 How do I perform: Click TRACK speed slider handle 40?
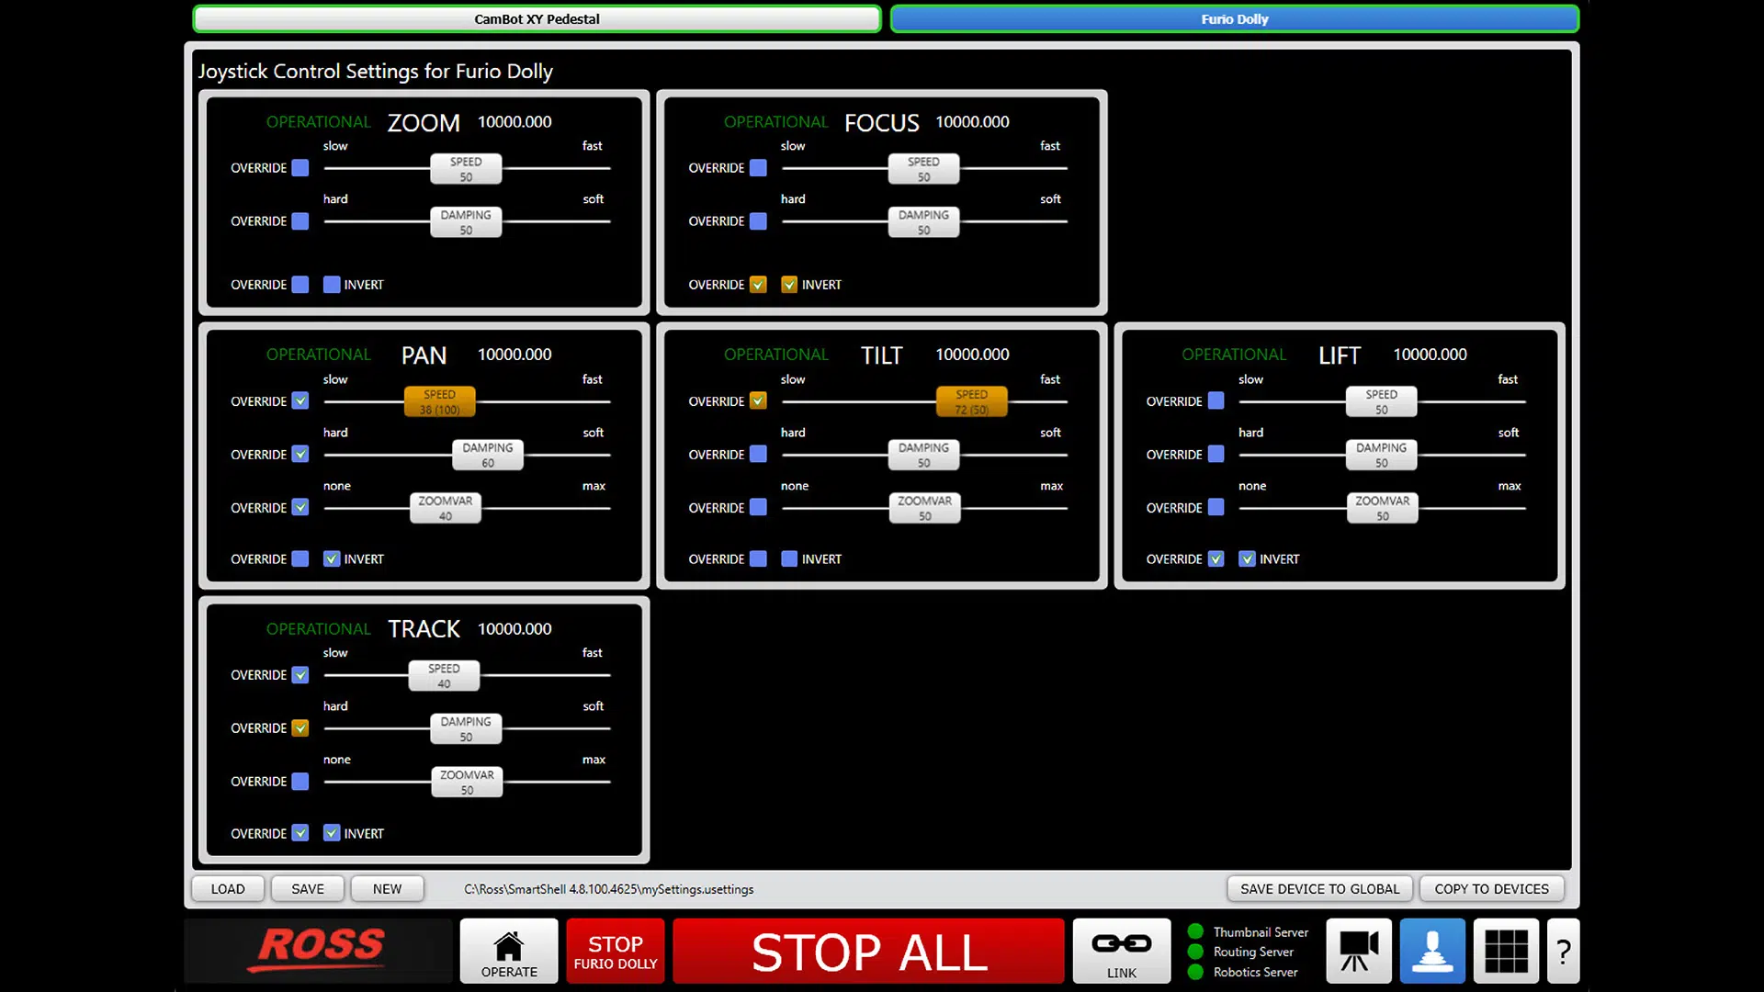(x=444, y=676)
